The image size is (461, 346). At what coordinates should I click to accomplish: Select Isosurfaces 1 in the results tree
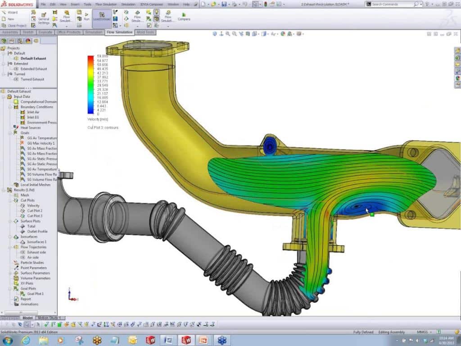point(36,242)
